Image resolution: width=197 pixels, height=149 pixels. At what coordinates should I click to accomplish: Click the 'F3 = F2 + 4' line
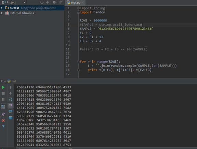tap(90, 41)
